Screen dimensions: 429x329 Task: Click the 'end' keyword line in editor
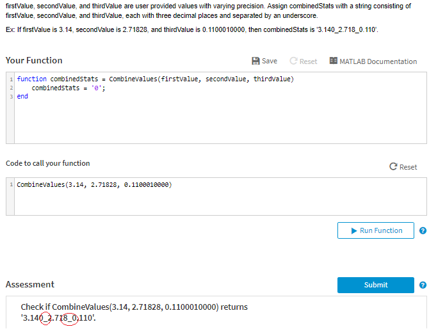tap(22, 96)
